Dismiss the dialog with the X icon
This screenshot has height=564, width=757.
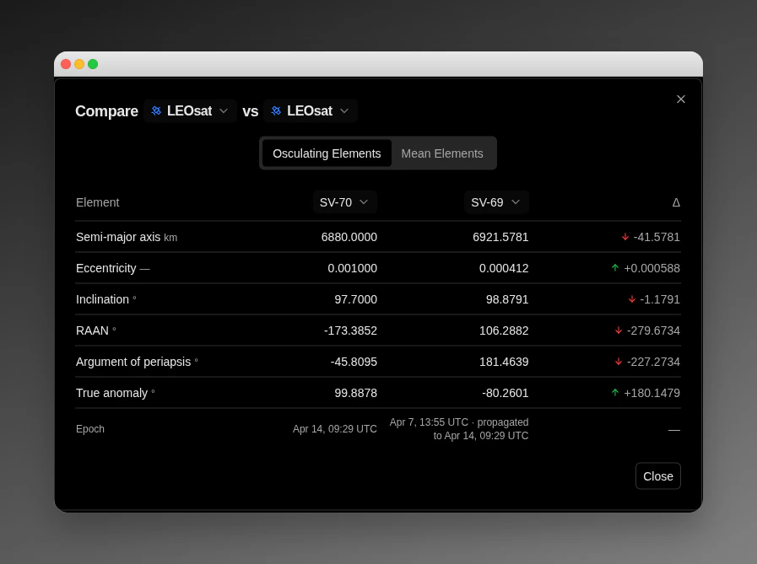[x=681, y=99]
